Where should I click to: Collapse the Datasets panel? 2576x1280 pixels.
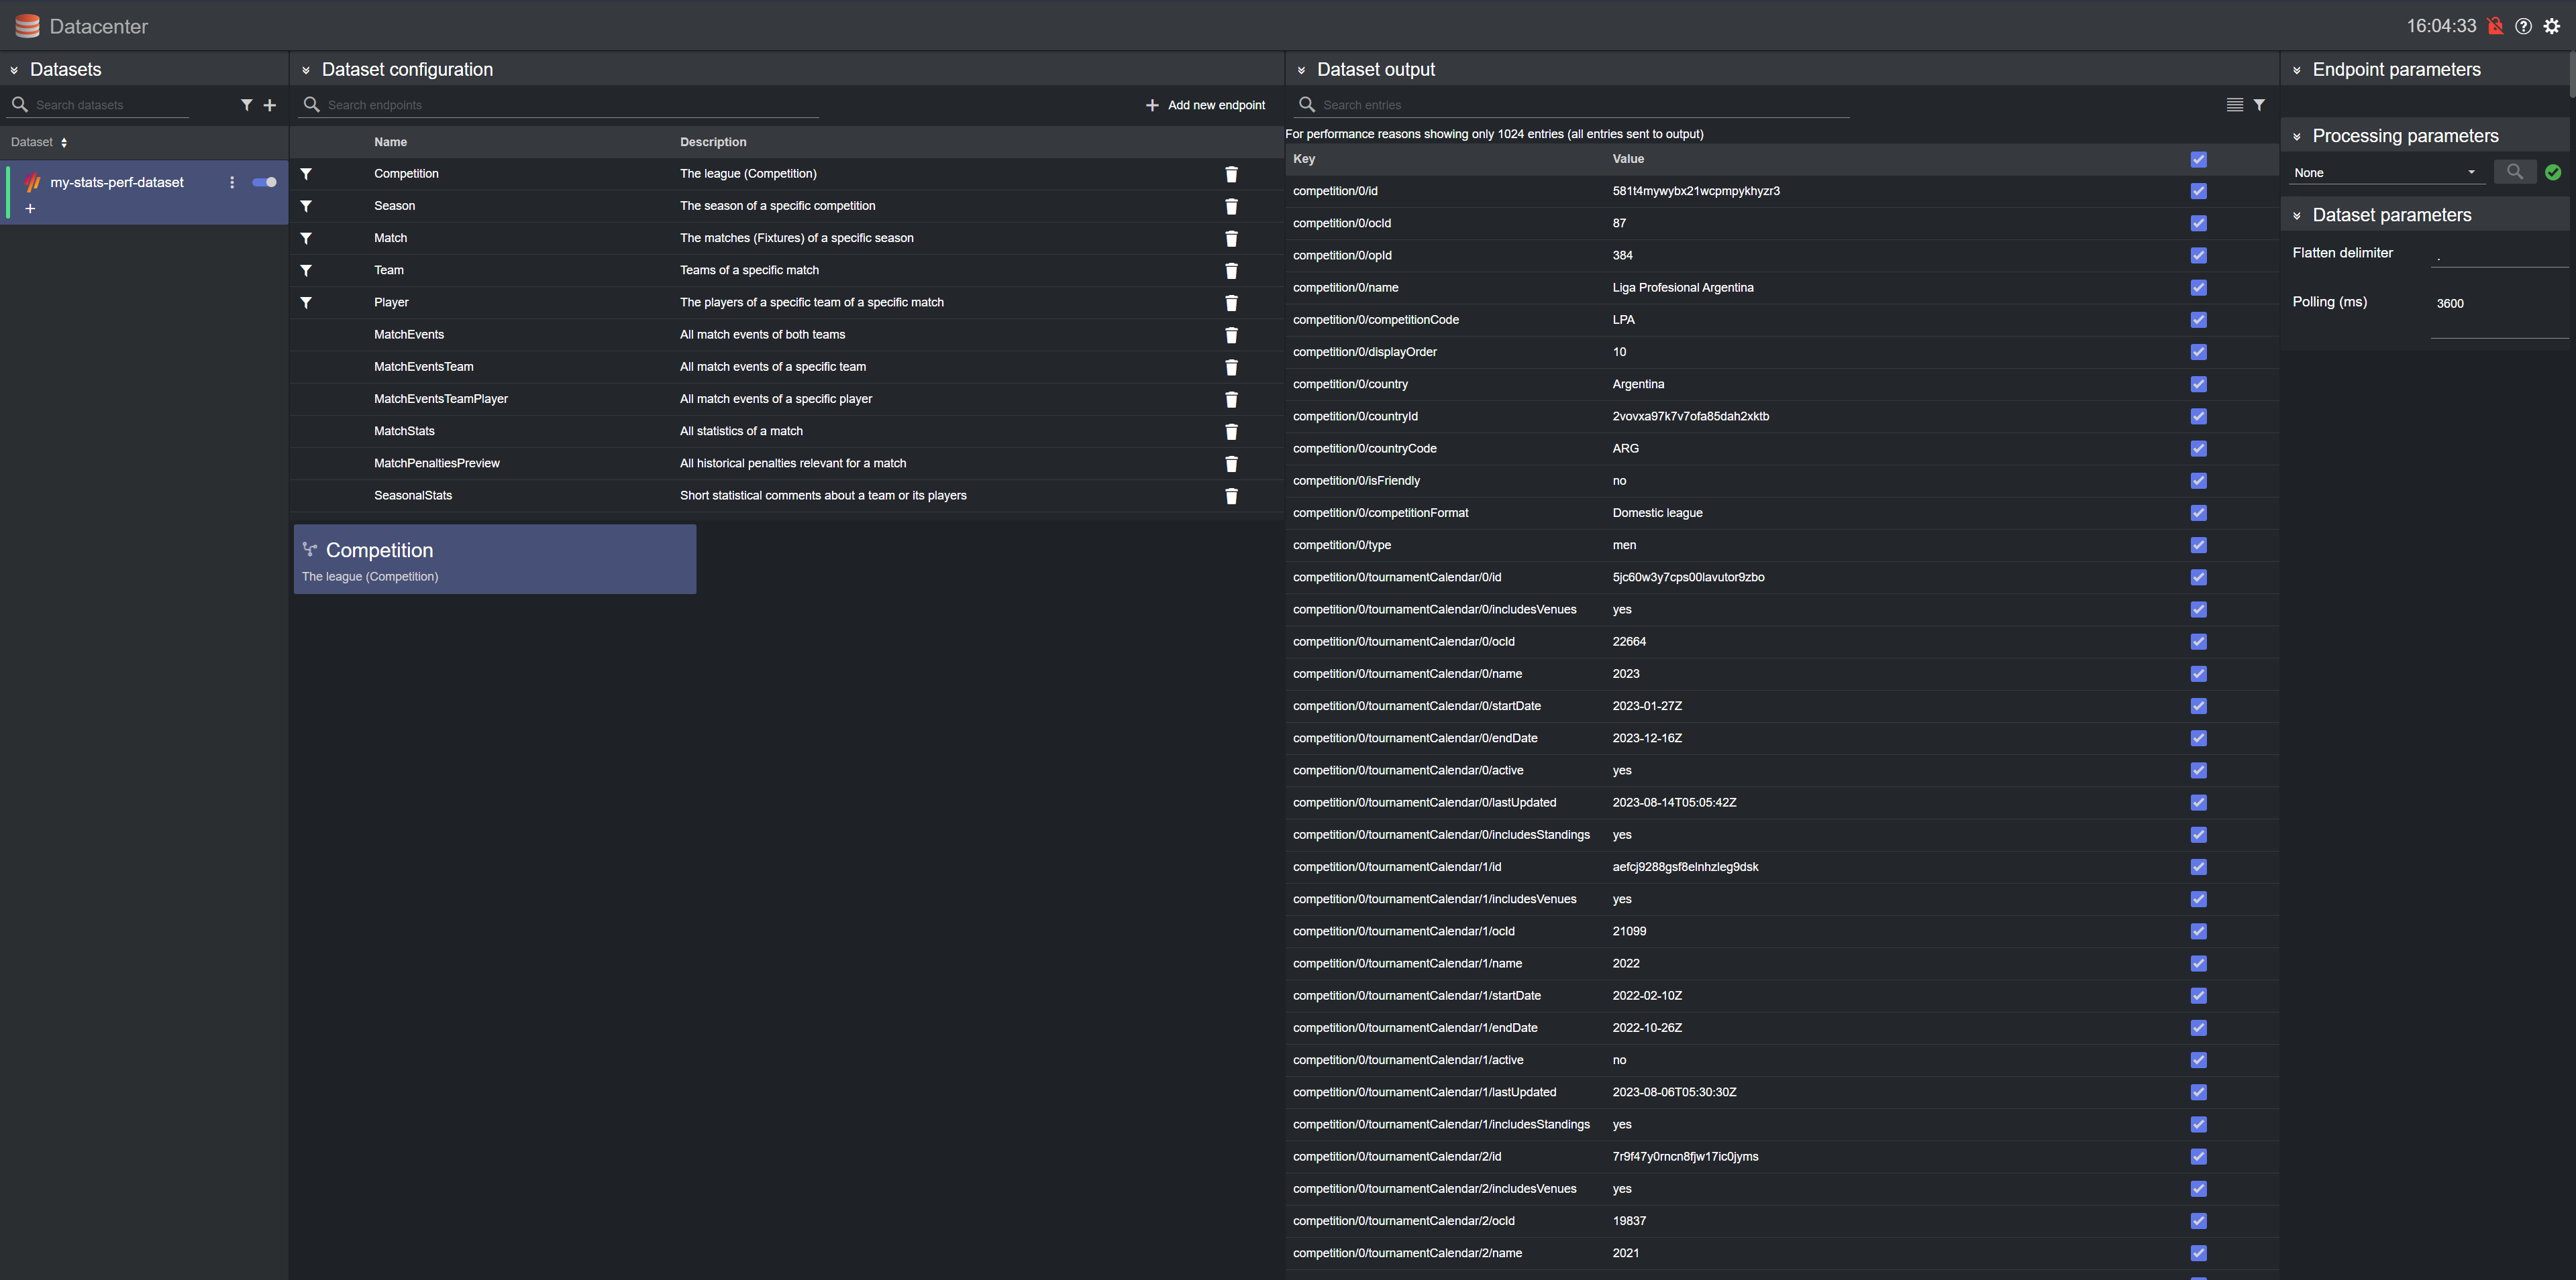click(x=14, y=70)
